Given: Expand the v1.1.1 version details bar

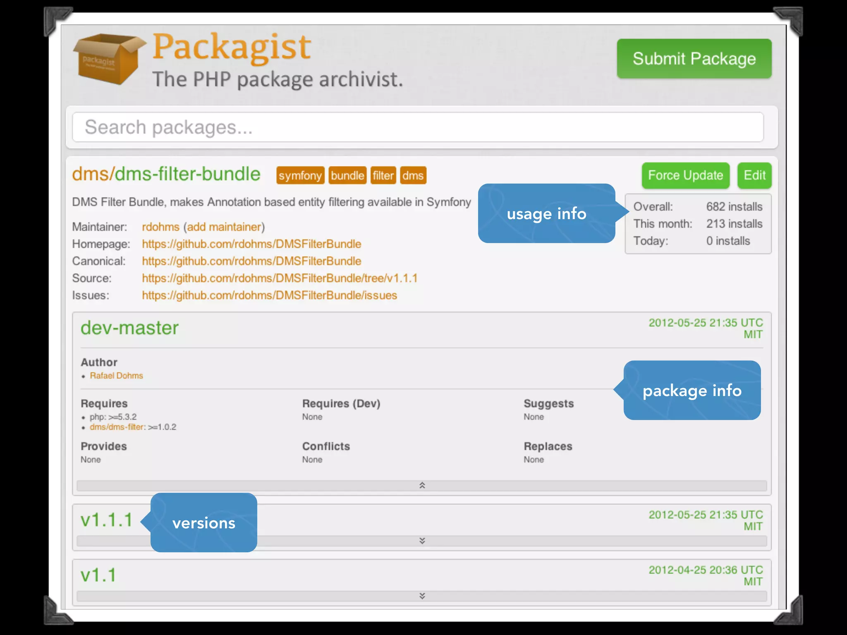Looking at the screenshot, I should [422, 541].
